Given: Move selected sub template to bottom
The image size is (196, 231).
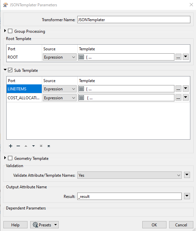Looking at the screenshot, I should tap(49, 146).
